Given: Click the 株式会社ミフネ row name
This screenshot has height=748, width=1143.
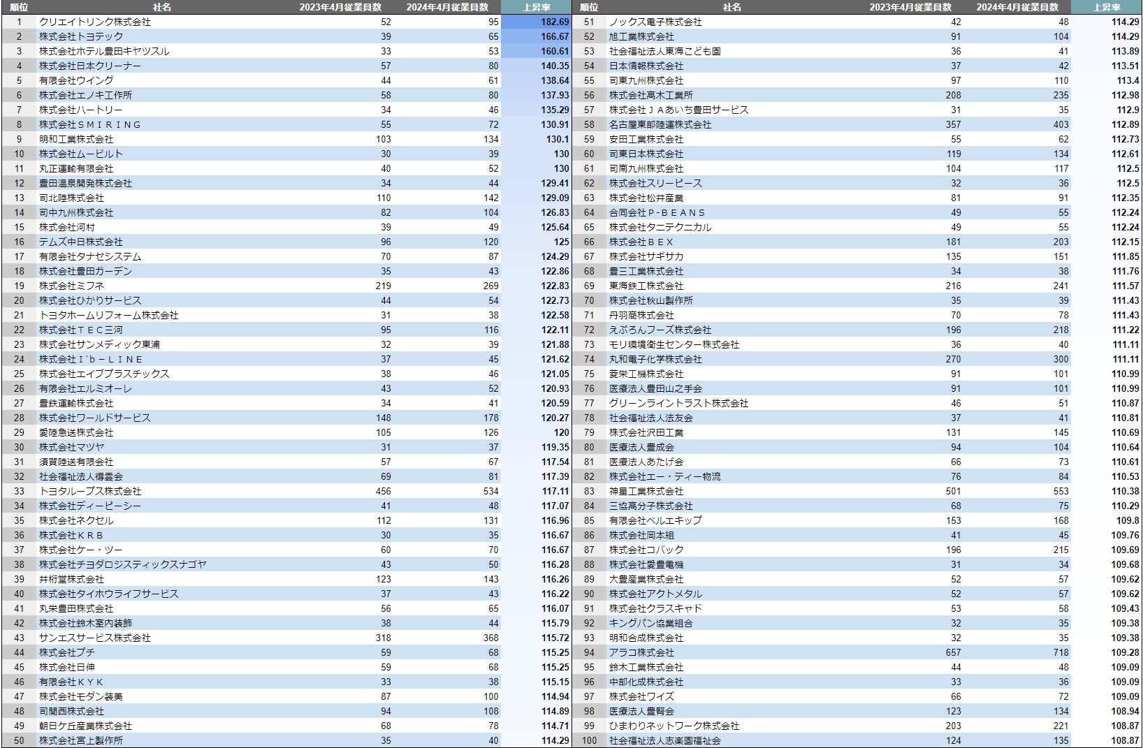Looking at the screenshot, I should (x=71, y=286).
